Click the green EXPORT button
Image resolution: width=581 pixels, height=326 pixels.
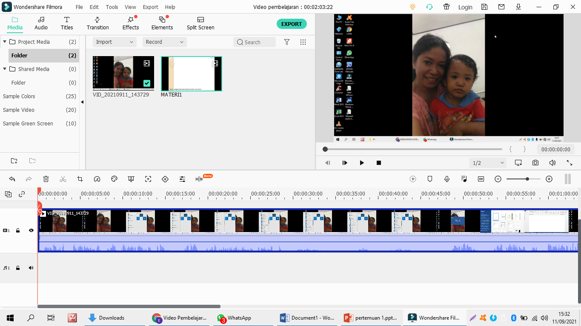[x=292, y=24]
